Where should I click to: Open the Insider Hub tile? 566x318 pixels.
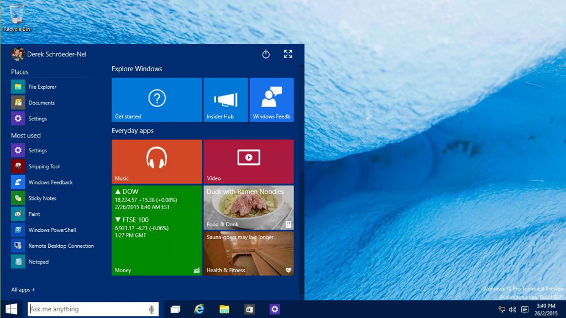coord(226,100)
